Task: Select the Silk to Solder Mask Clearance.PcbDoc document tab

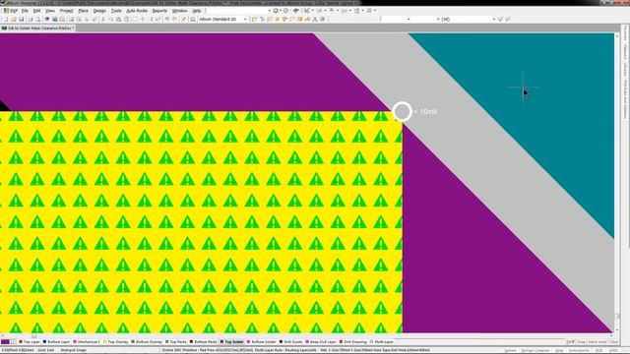Action: pos(37,29)
